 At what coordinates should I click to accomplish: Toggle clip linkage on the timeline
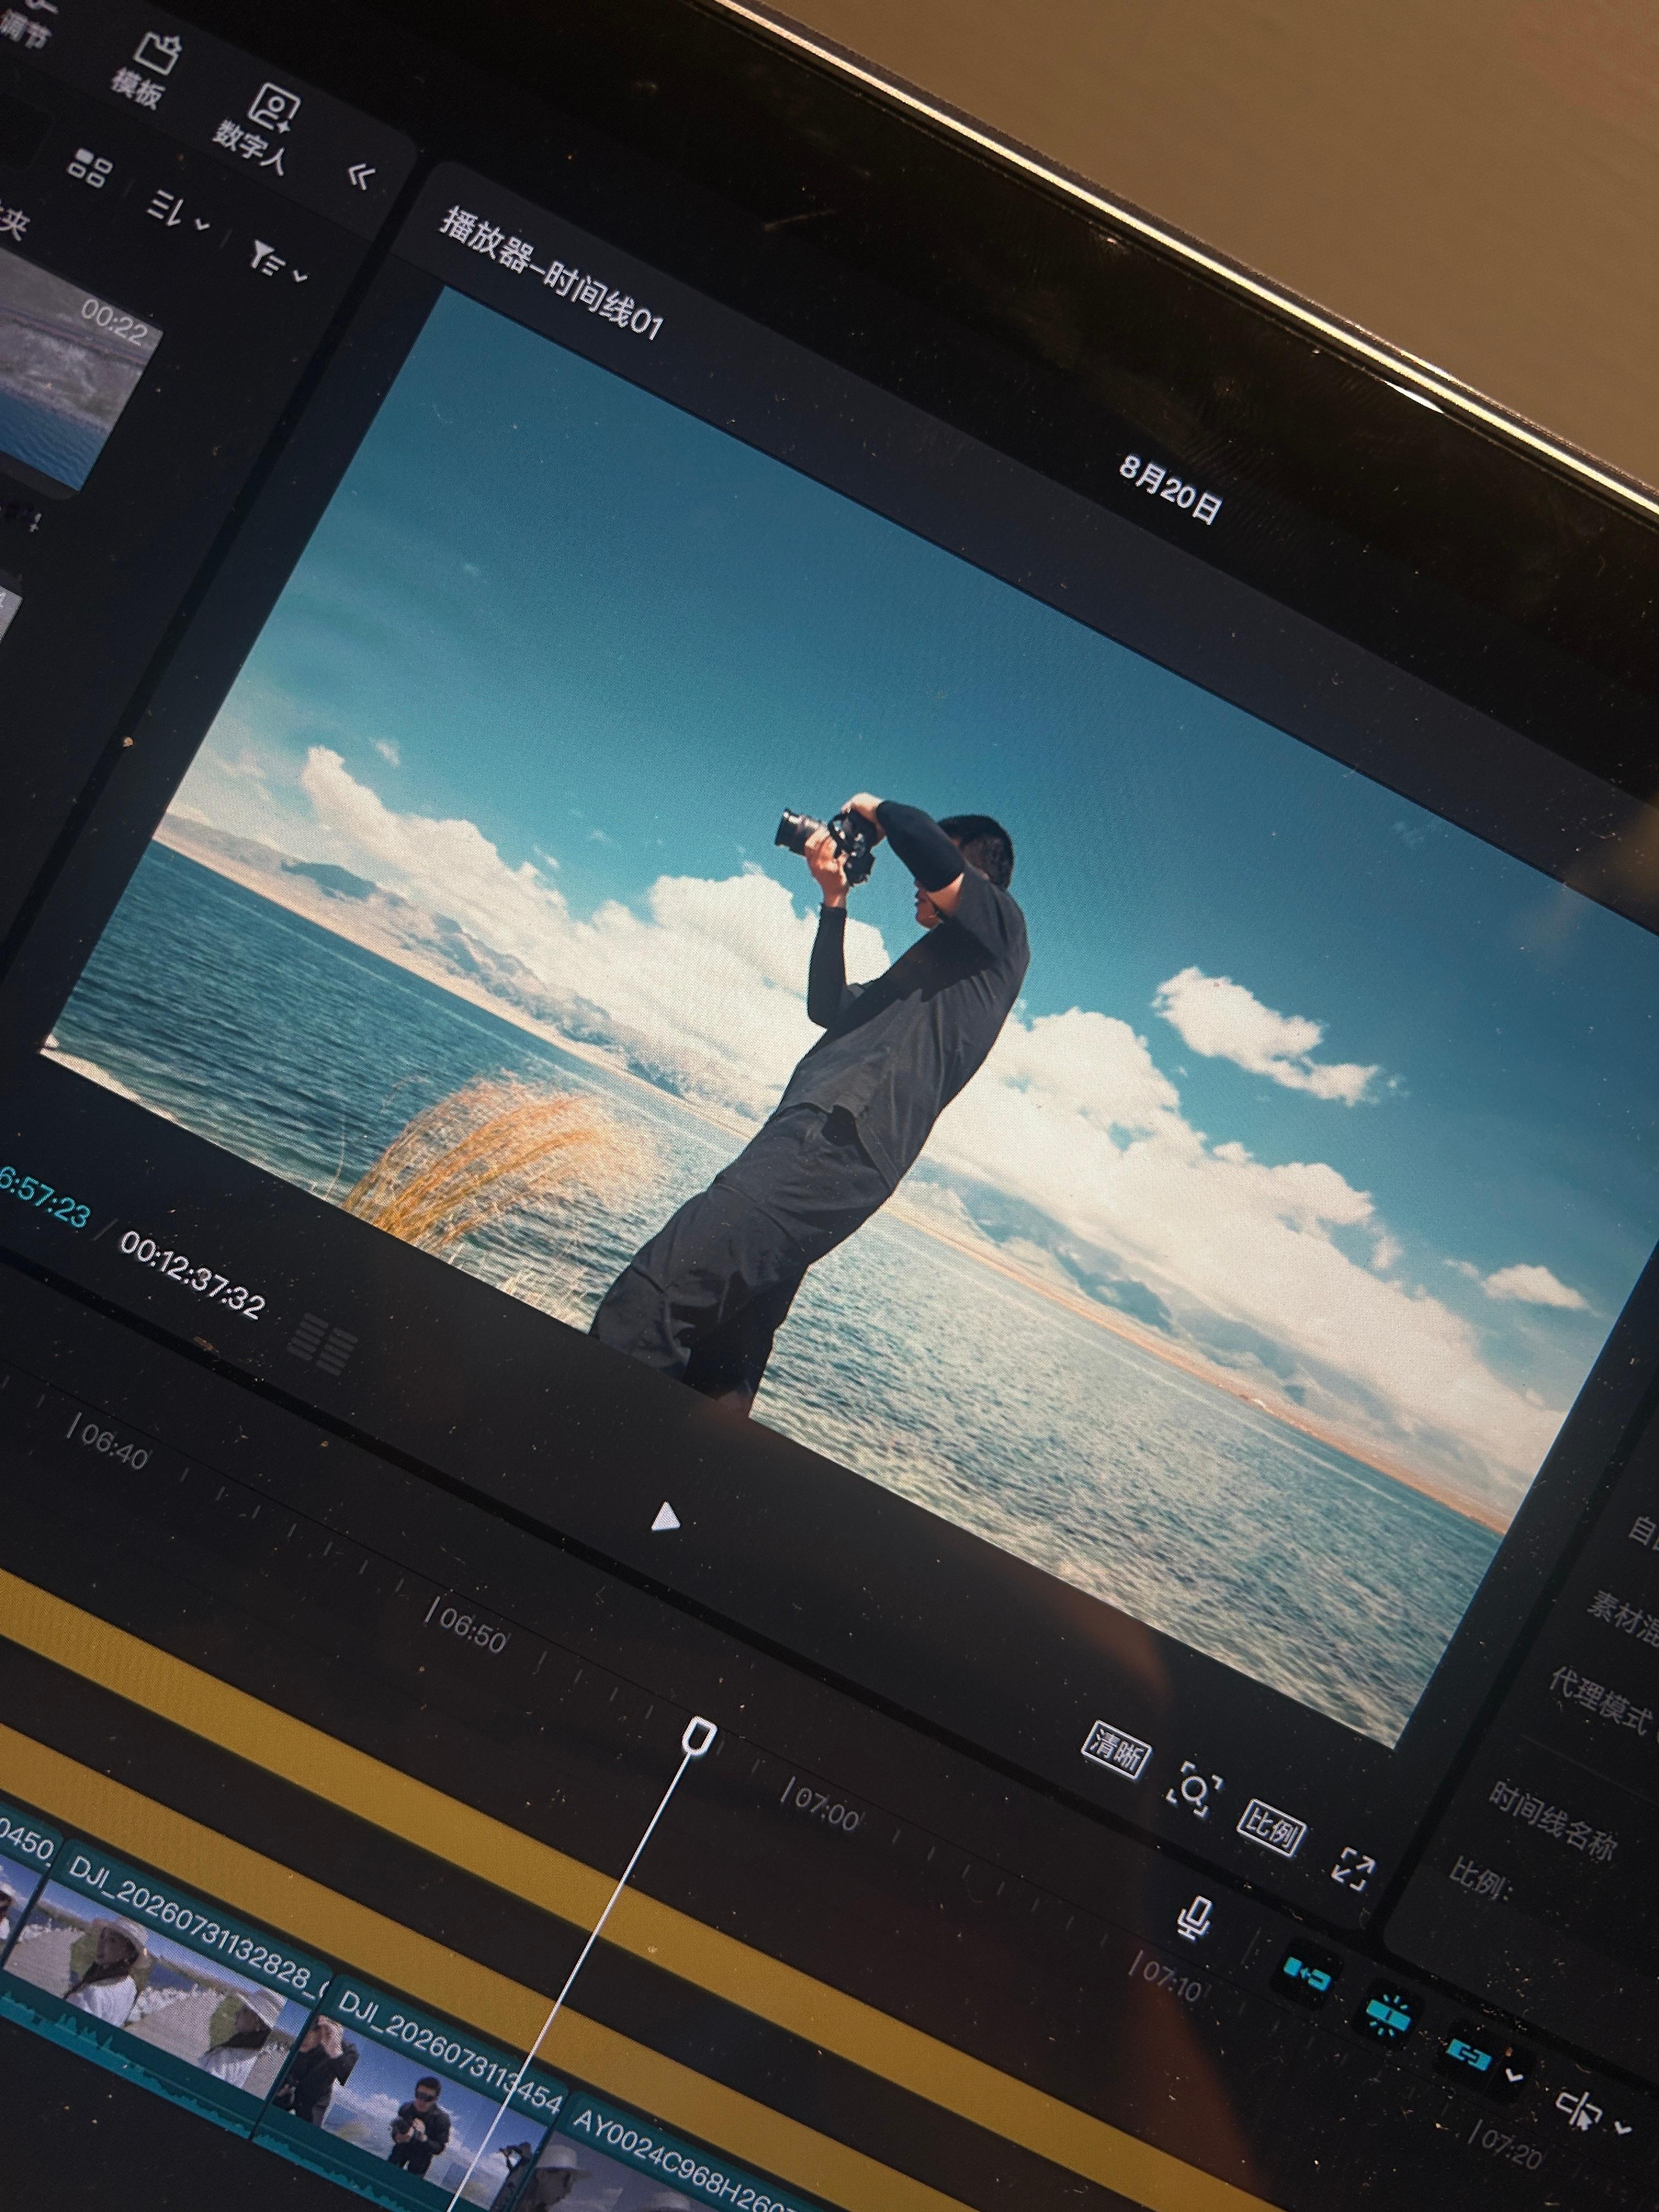point(1469,2055)
